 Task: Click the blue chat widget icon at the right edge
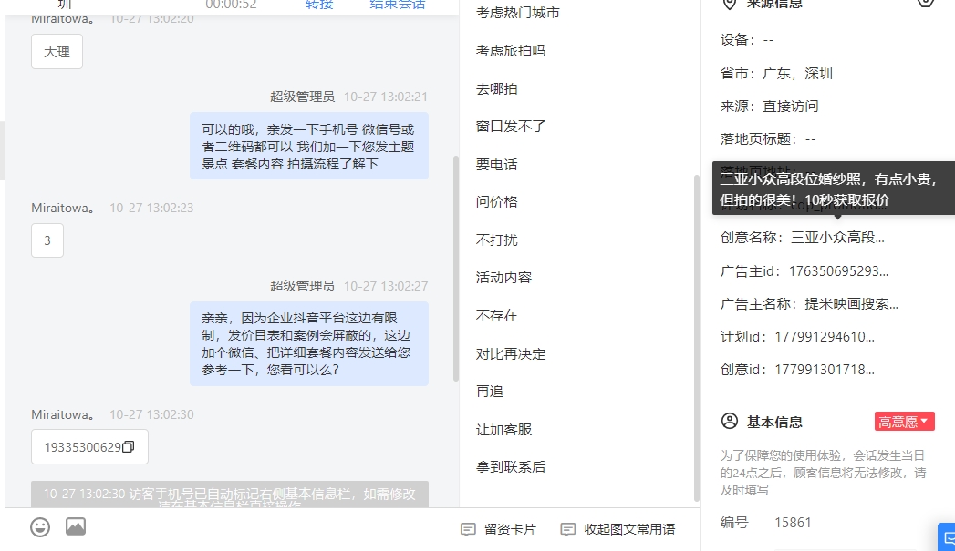point(947,537)
